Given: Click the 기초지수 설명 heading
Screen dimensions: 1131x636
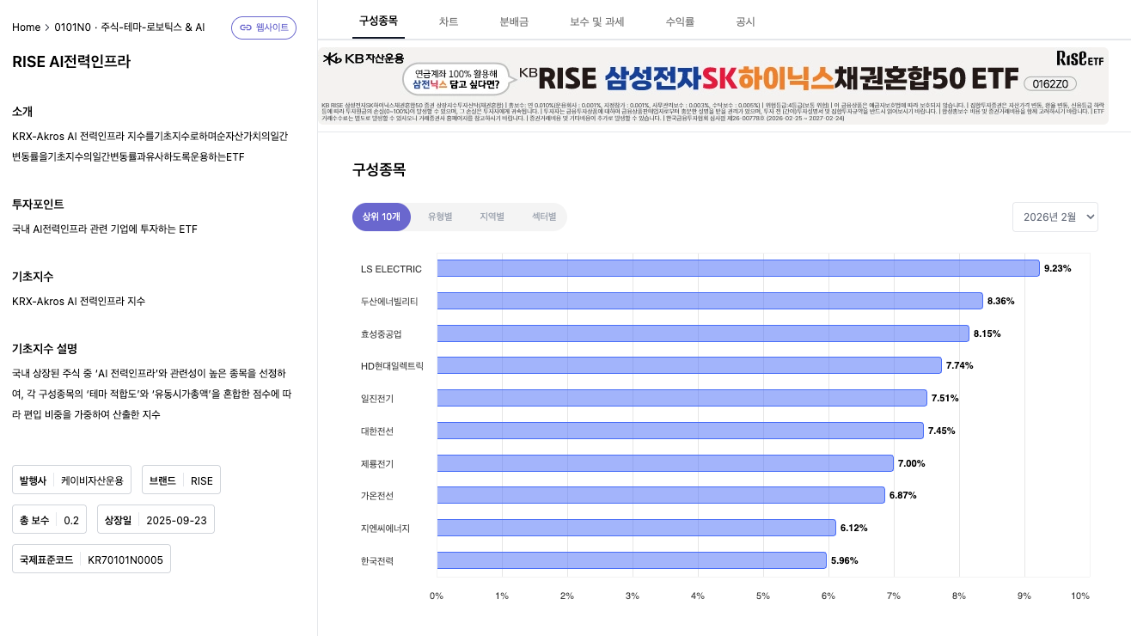Looking at the screenshot, I should 45,348.
